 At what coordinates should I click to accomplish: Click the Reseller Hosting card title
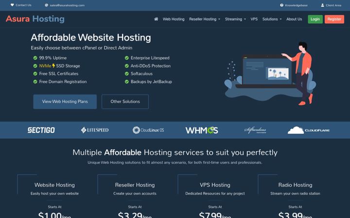[135, 185]
